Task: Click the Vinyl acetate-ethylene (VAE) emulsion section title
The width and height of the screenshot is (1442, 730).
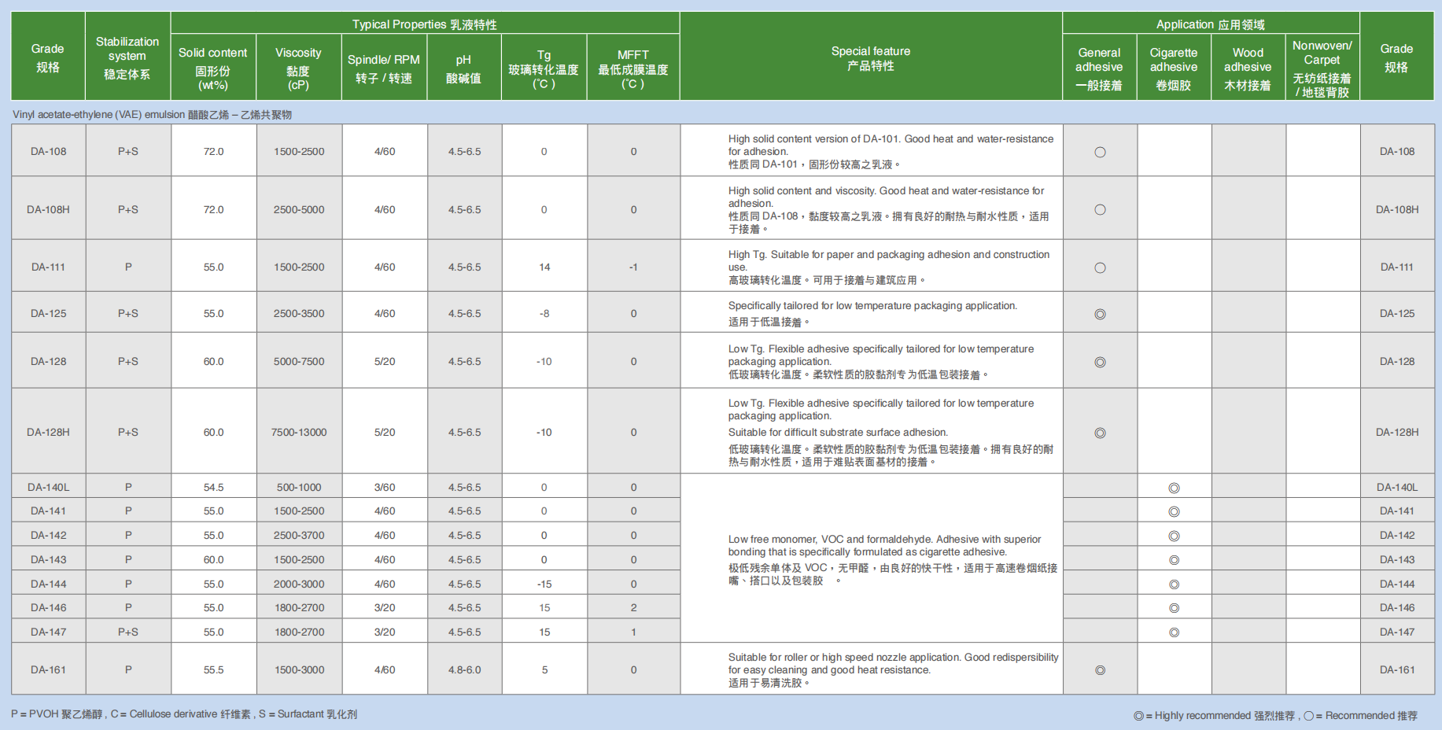Action: [152, 115]
